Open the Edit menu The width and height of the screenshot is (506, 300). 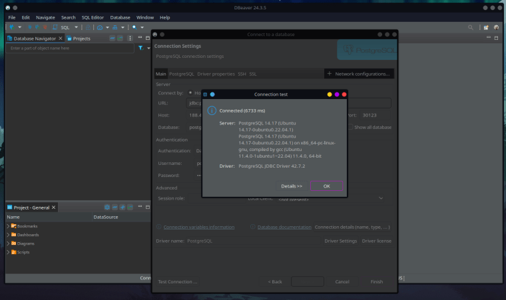tap(26, 17)
